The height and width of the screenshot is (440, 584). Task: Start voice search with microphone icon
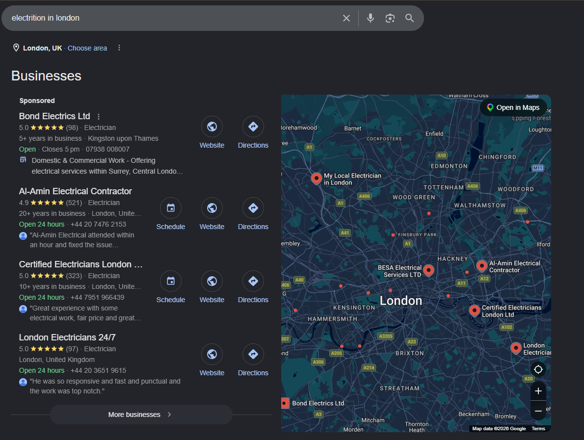coord(370,18)
